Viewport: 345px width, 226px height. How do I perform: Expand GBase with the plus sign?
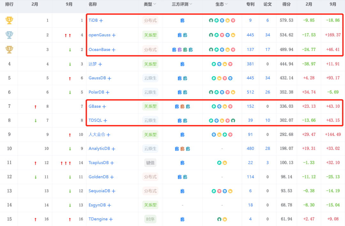[104, 107]
